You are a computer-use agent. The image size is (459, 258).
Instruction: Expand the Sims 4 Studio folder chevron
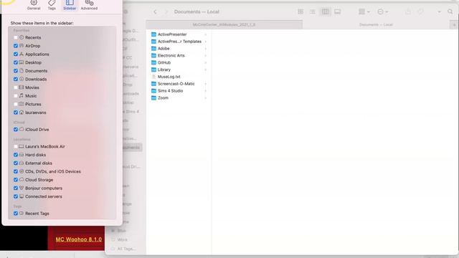[x=206, y=91]
